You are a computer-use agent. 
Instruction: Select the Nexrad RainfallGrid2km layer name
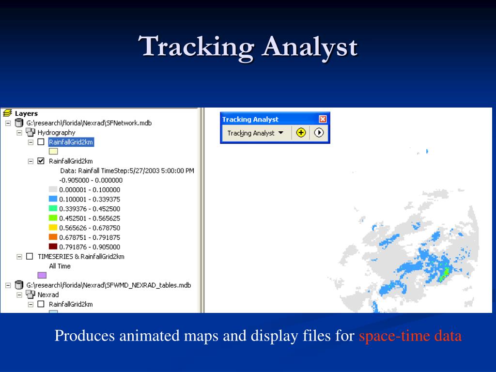pyautogui.click(x=71, y=304)
